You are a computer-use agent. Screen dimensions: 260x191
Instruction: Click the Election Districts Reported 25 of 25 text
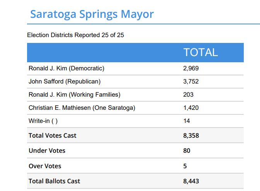tap(75, 35)
